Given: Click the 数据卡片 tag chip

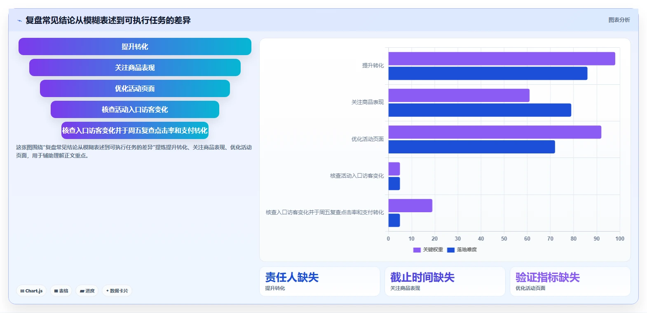Looking at the screenshot, I should (117, 291).
